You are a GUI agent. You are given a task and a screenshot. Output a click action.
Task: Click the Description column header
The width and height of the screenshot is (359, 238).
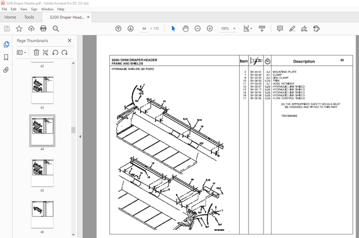(304, 61)
